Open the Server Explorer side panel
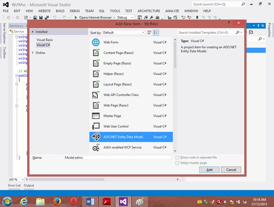Screen dimensions: 274x207 pos(5,33)
